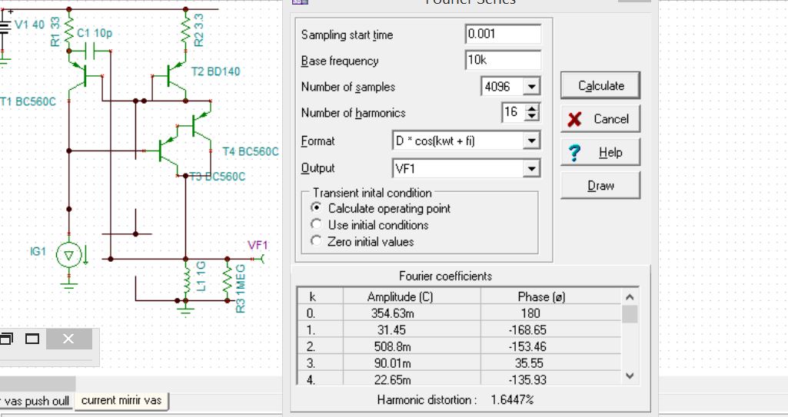Click the question mark Help icon

point(574,153)
